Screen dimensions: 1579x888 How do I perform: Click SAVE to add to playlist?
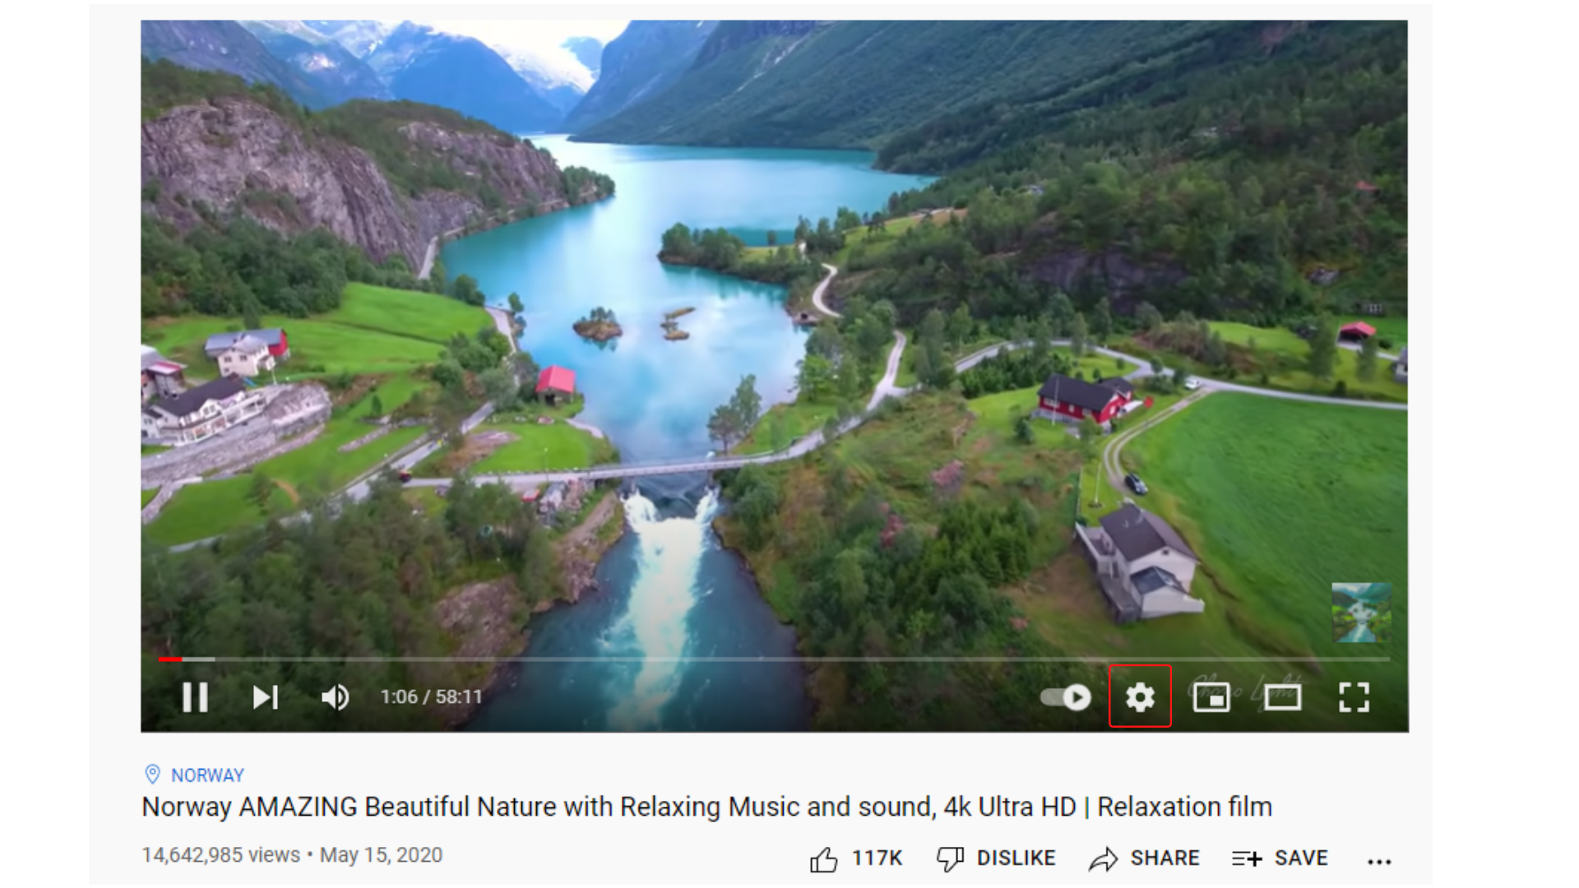tap(1280, 858)
